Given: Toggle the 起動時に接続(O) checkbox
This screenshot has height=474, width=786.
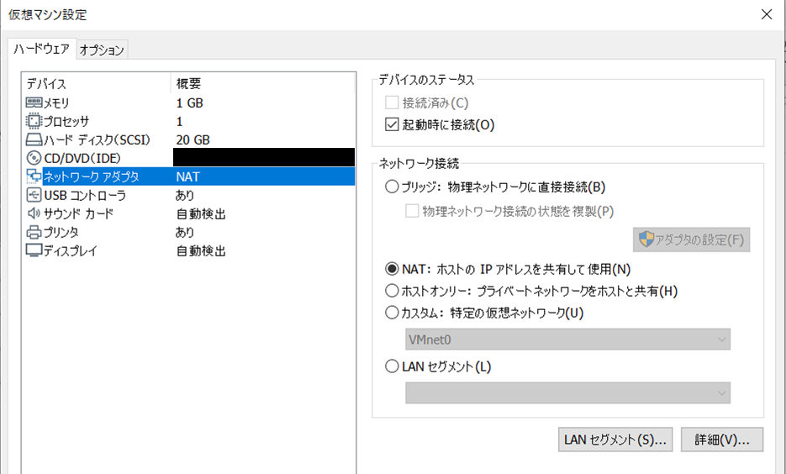Looking at the screenshot, I should [x=392, y=124].
